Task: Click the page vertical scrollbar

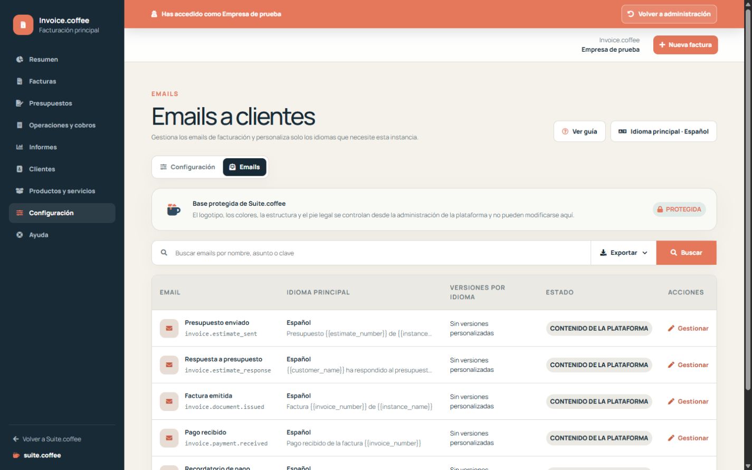Action: [748, 200]
